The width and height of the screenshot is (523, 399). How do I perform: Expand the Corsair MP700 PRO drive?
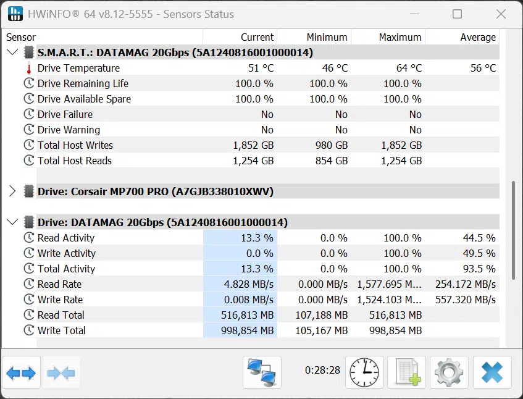pyautogui.click(x=12, y=191)
